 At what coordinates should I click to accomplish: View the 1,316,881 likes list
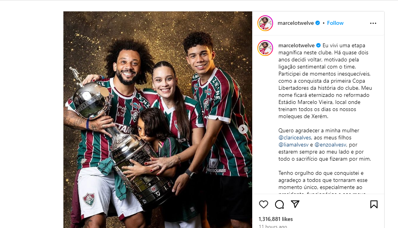pyautogui.click(x=276, y=219)
